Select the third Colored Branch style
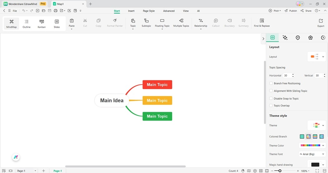This screenshot has height=173, width=328. (x=315, y=137)
